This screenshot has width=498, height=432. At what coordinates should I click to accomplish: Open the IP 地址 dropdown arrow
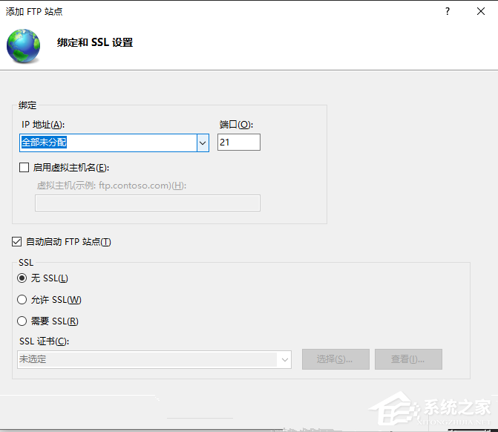203,143
